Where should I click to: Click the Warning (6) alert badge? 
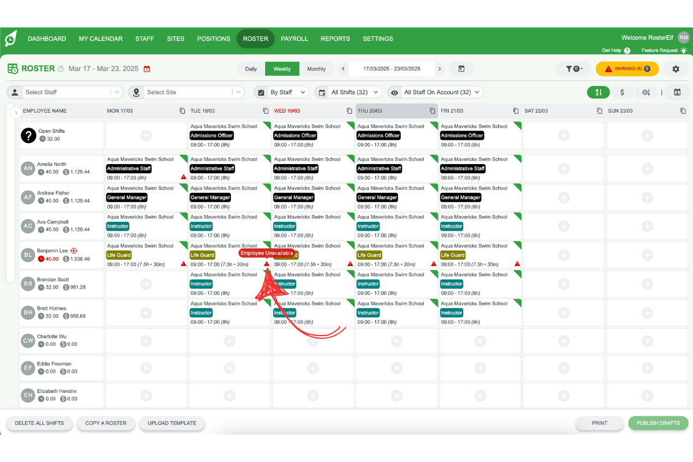627,69
